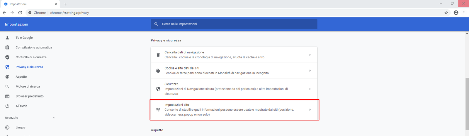Collapse the Avanzate section arrow
This screenshot has width=469, height=136.
[54, 118]
